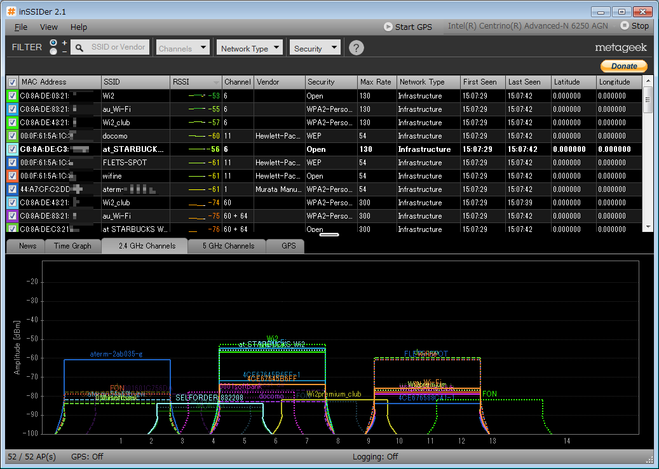This screenshot has width=659, height=469.
Task: Select the include (+) filter radio button
Action: 53,43
